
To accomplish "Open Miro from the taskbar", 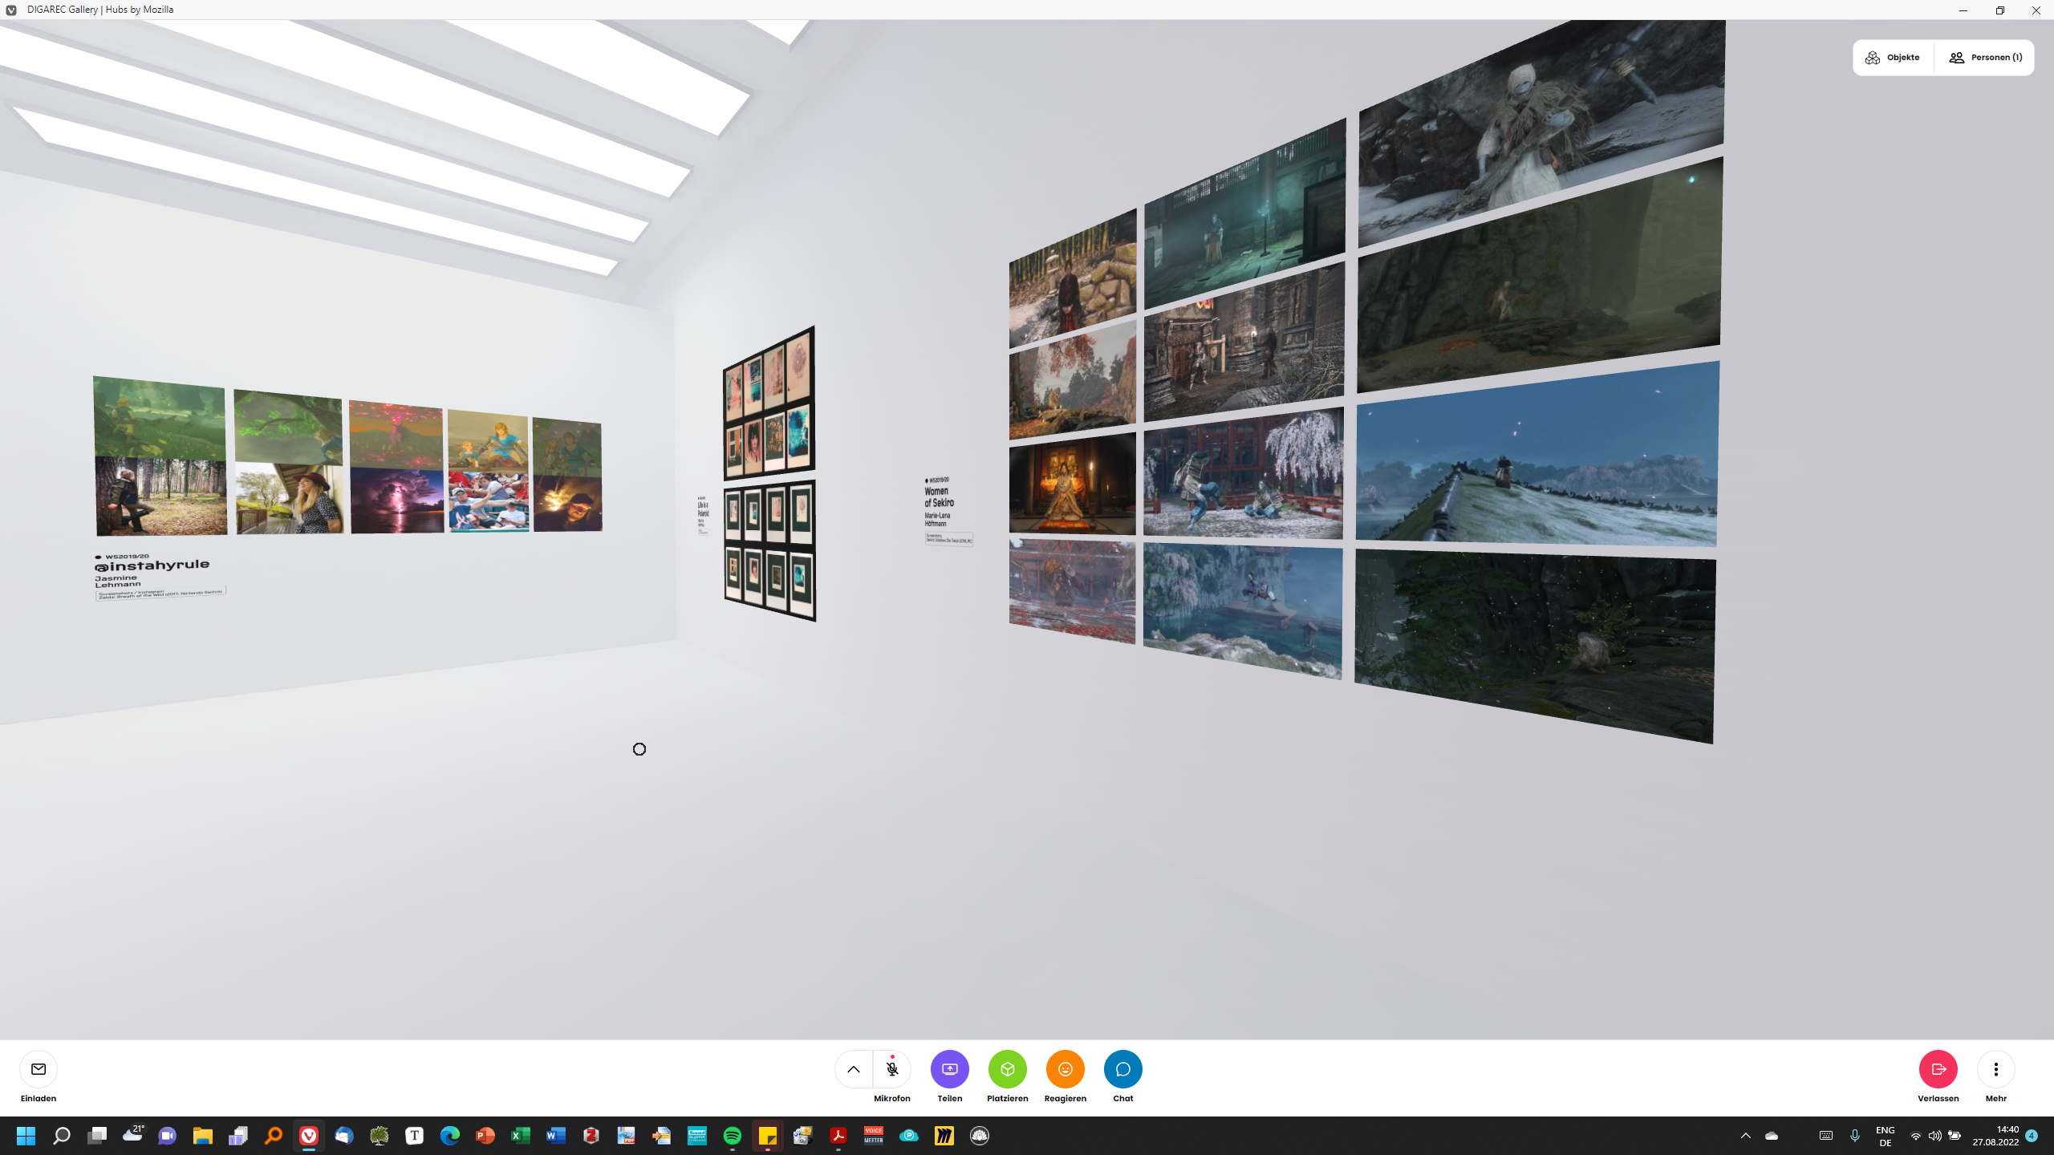I will click(944, 1136).
